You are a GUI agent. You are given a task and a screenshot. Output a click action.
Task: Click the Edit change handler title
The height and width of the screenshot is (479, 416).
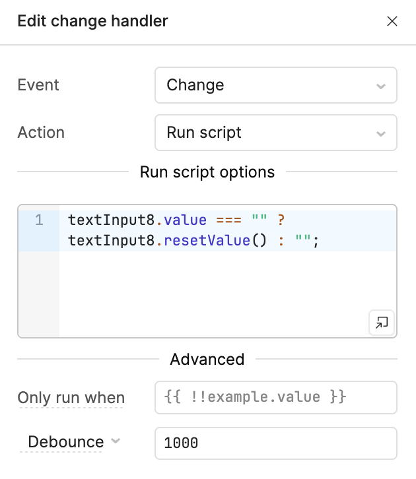point(92,21)
